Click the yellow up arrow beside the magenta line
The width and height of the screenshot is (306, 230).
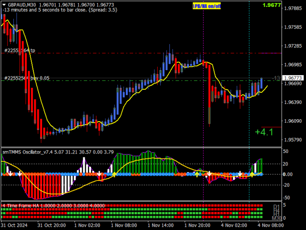pyautogui.click(x=197, y=174)
